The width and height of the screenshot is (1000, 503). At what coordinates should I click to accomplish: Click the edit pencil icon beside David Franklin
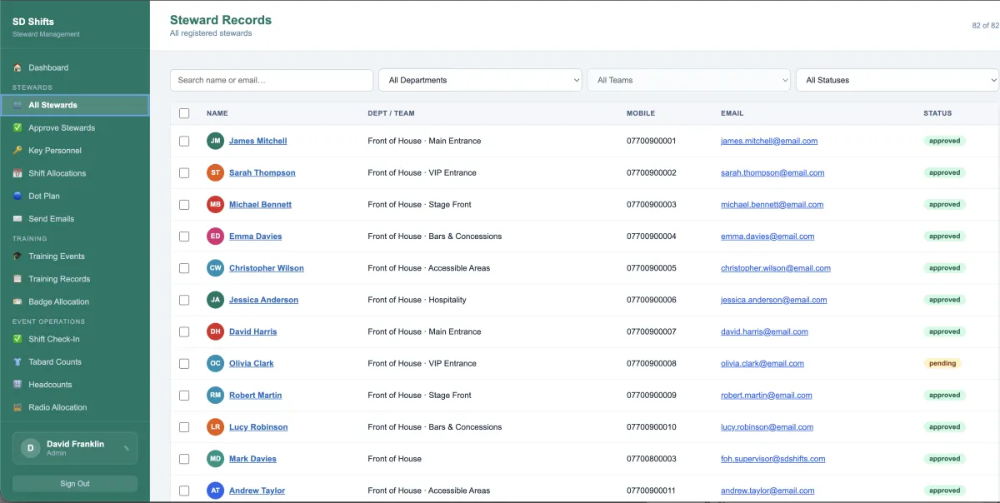pyautogui.click(x=127, y=448)
